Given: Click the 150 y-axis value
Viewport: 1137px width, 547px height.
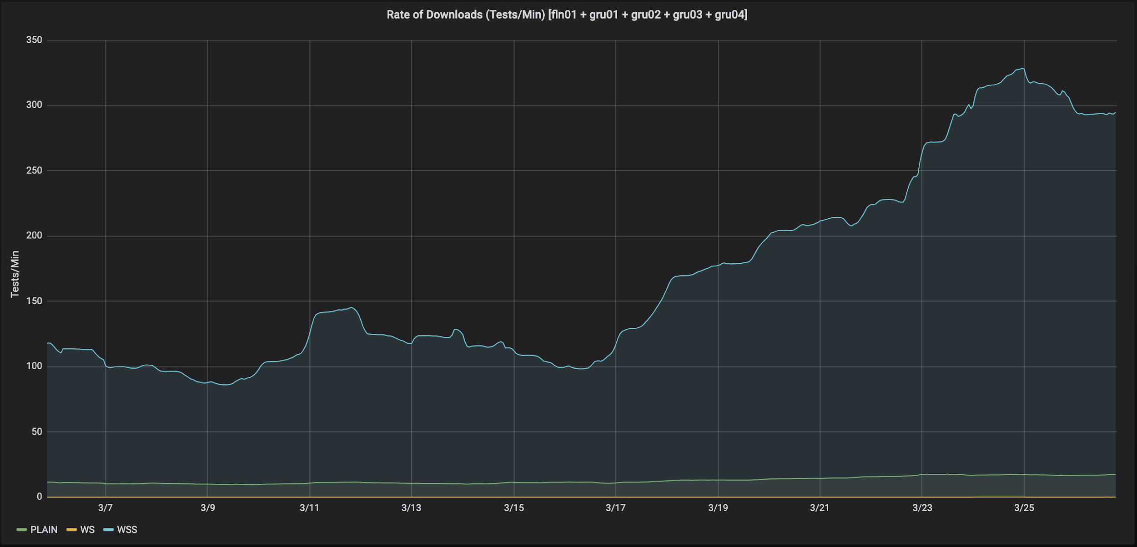Looking at the screenshot, I should (x=34, y=301).
